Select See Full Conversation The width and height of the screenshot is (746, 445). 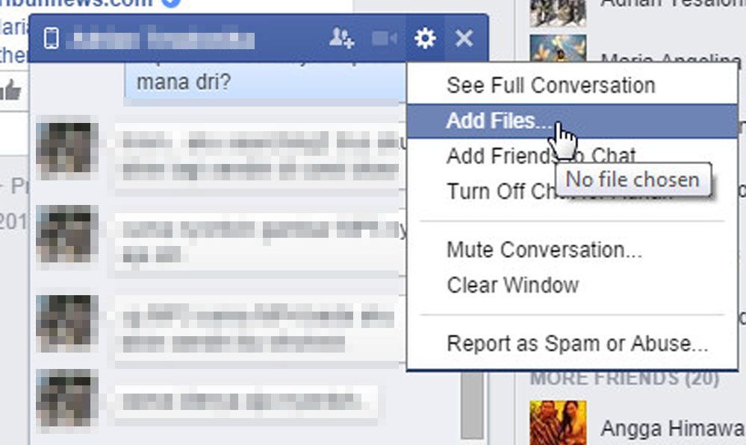click(551, 86)
